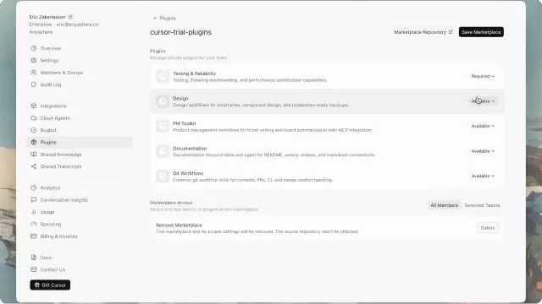Image resolution: width=542 pixels, height=304 pixels.
Task: Click the PM Toolkit description text
Action: 273,130
